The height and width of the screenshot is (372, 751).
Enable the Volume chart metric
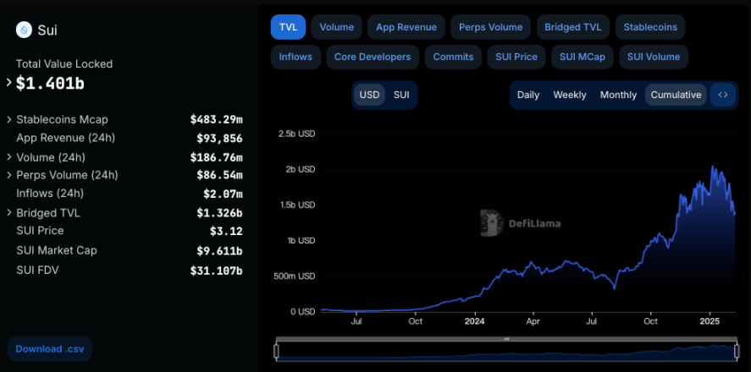point(336,27)
